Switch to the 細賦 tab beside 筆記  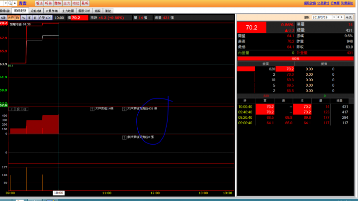(97, 11)
